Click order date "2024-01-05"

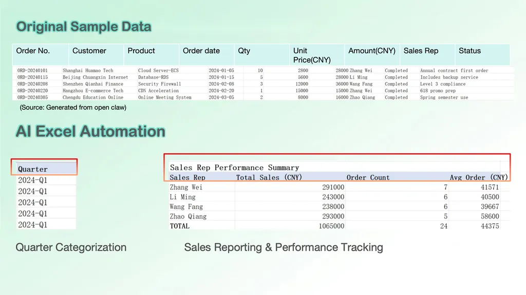pyautogui.click(x=221, y=71)
